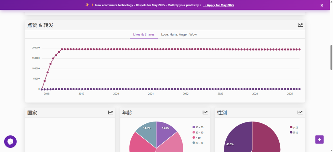The height and width of the screenshot is (152, 333).
Task: Toggle the 女性 gender legend entry
Action: click(x=294, y=127)
